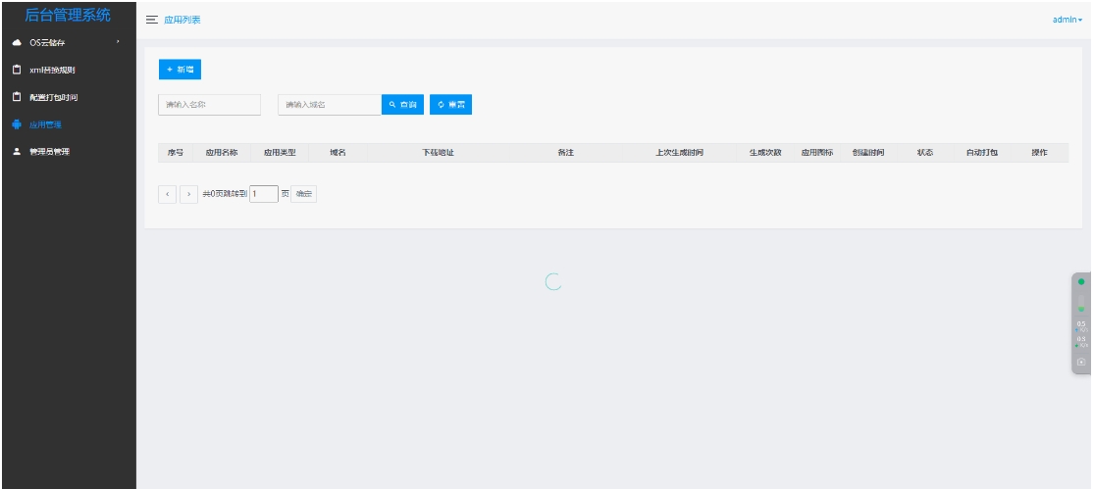Screen dimensions: 1094x489
Task: Click the green dot on the floating widget
Action: pos(1081,282)
